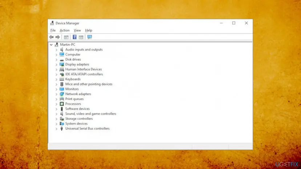This screenshot has width=301, height=169.
Task: Select the Martin-PC label
Action: coord(68,45)
